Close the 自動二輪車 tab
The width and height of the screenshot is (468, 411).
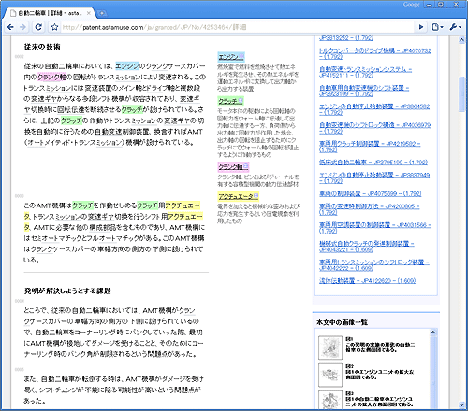pos(89,13)
